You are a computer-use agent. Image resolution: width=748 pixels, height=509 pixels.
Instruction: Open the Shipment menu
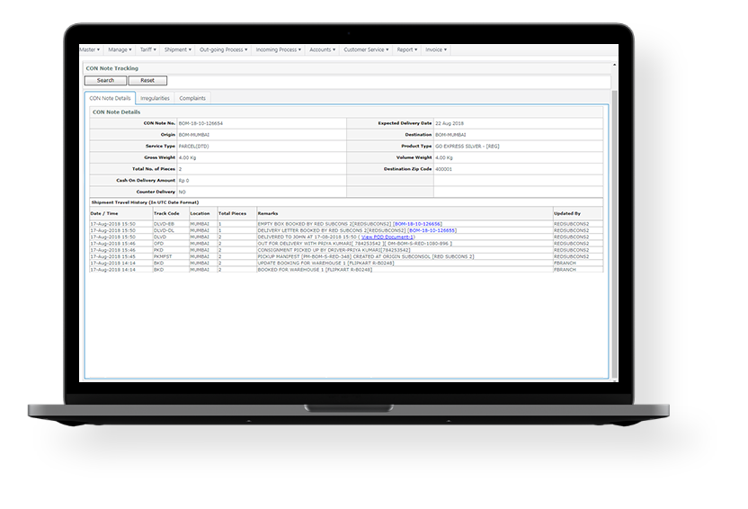click(x=178, y=50)
